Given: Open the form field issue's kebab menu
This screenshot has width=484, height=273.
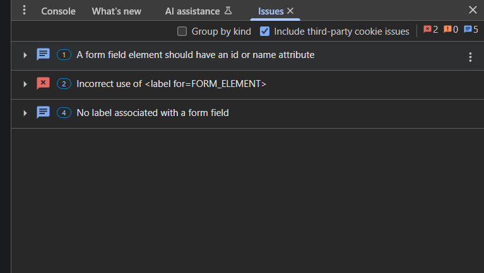Looking at the screenshot, I should tap(470, 57).
